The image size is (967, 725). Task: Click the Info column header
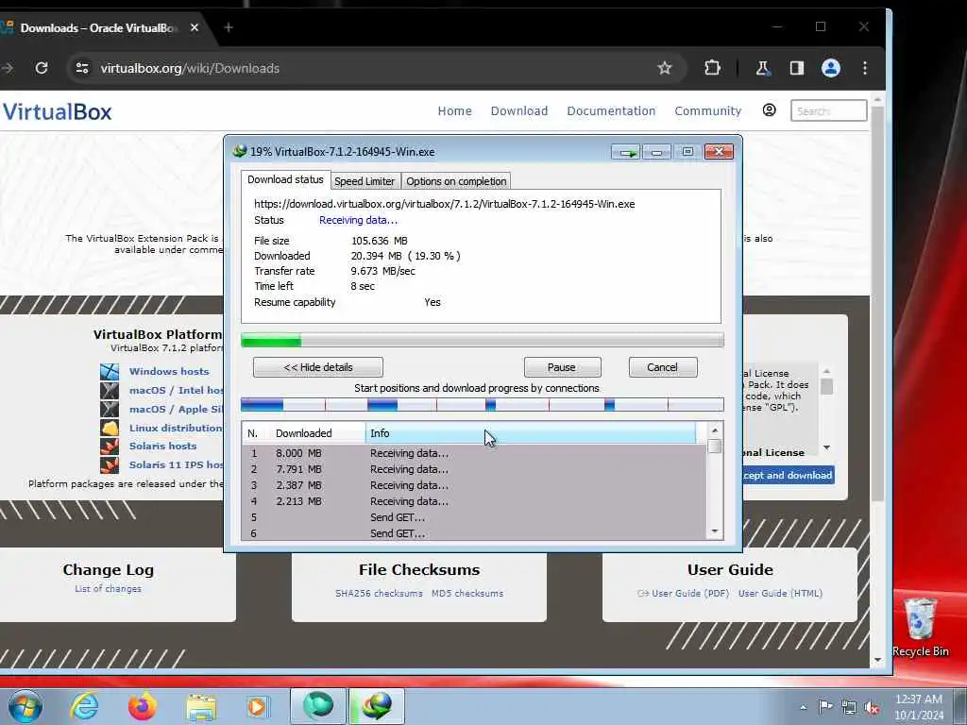[x=531, y=433]
